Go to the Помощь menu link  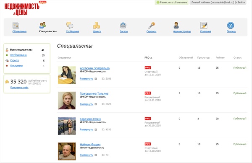tap(231, 31)
